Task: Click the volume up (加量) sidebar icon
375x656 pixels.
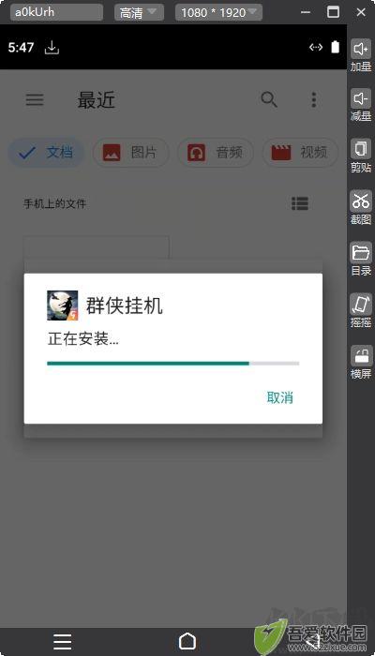Action: click(360, 50)
